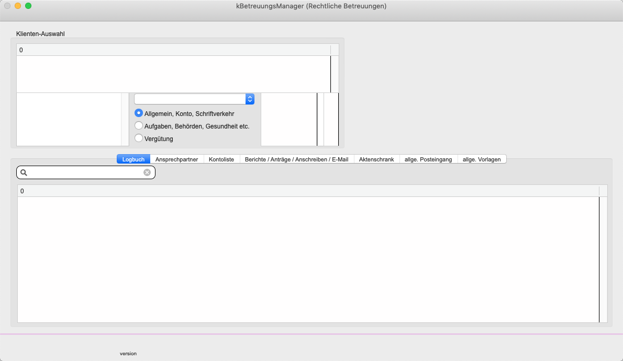
Task: Click the Logbuch table header '0'
Action: [308, 191]
